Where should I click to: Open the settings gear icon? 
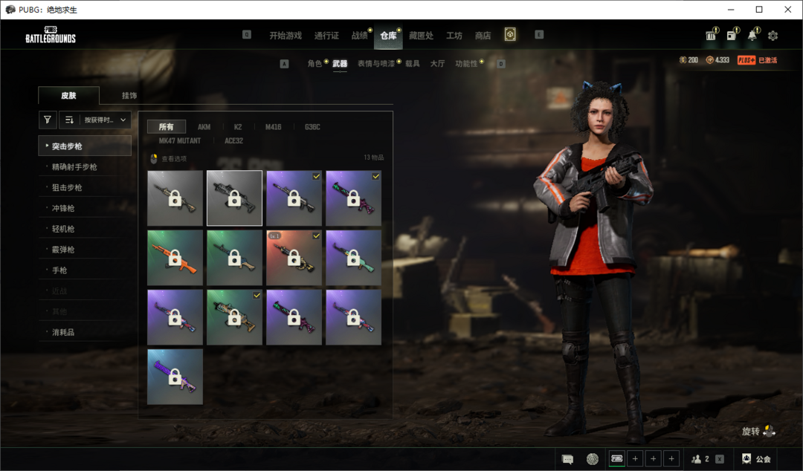773,36
